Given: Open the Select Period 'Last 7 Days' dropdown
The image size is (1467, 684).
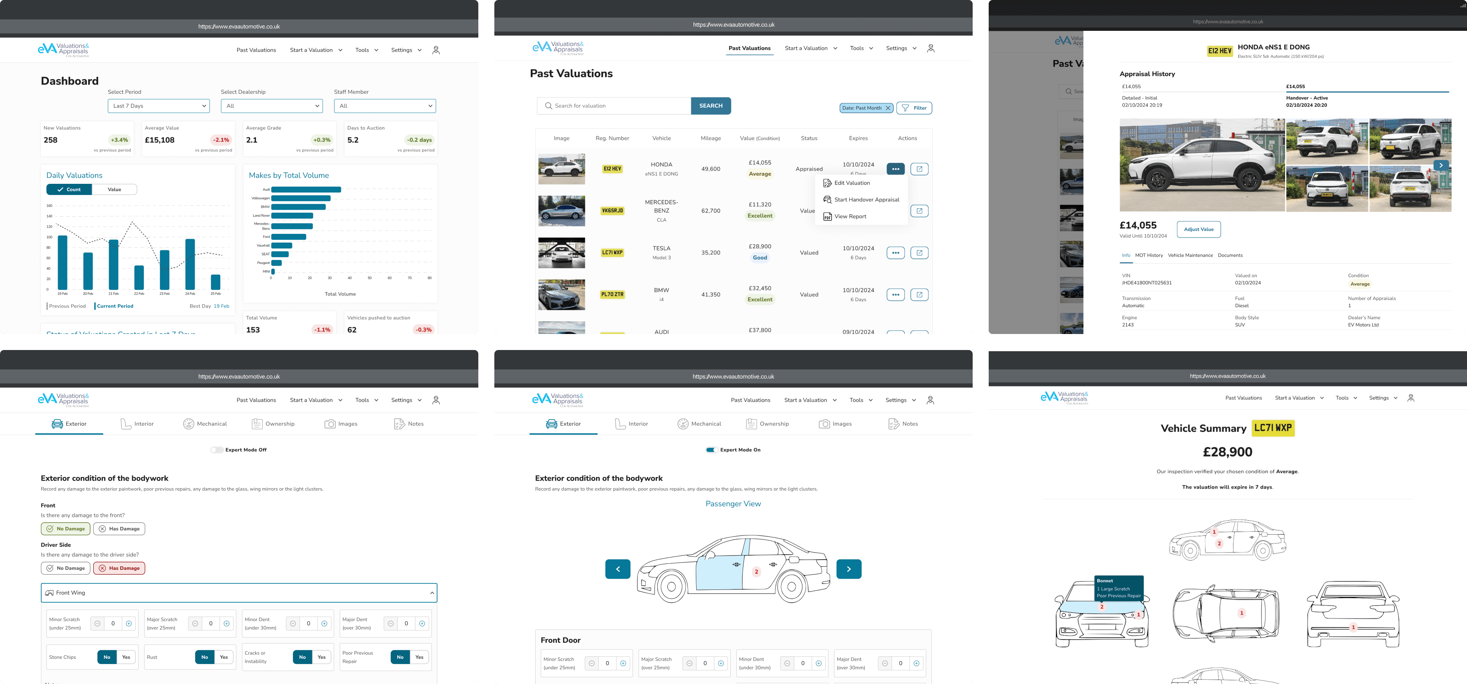Looking at the screenshot, I should 159,106.
